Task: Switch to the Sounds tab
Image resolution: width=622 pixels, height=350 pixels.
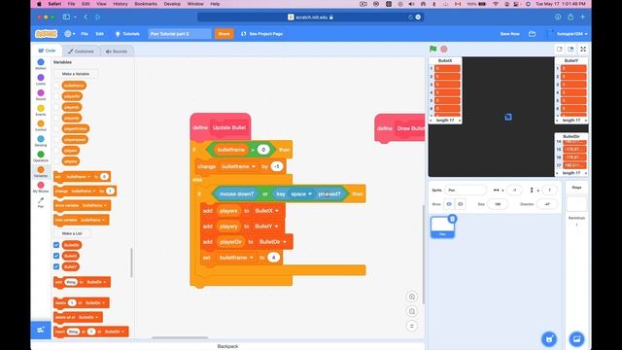Action: tap(117, 52)
